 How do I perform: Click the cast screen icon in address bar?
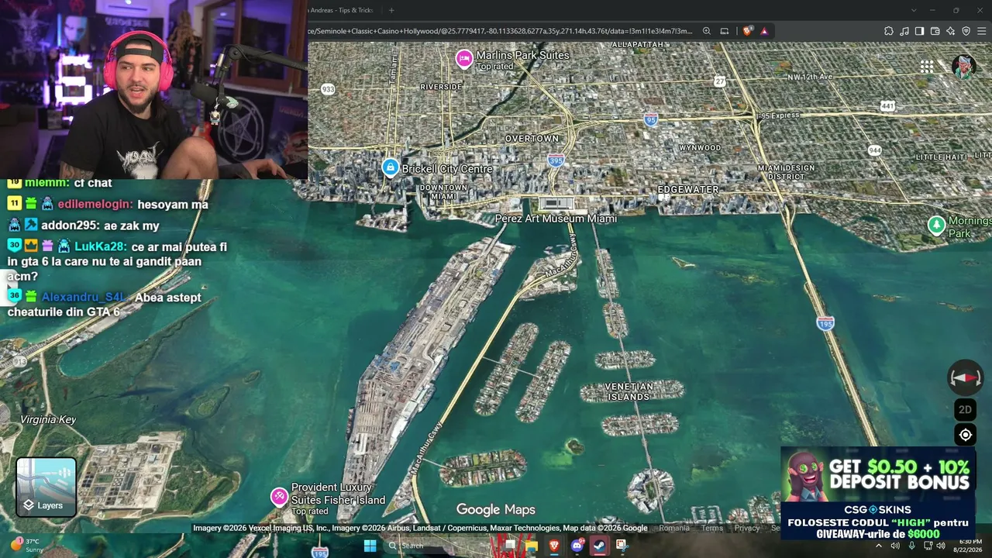point(725,31)
